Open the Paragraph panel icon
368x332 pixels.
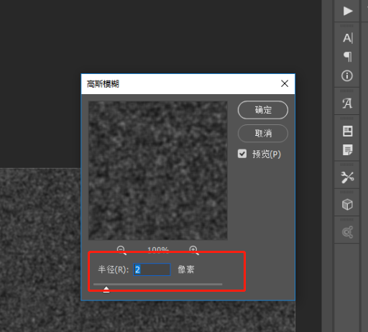[348, 57]
